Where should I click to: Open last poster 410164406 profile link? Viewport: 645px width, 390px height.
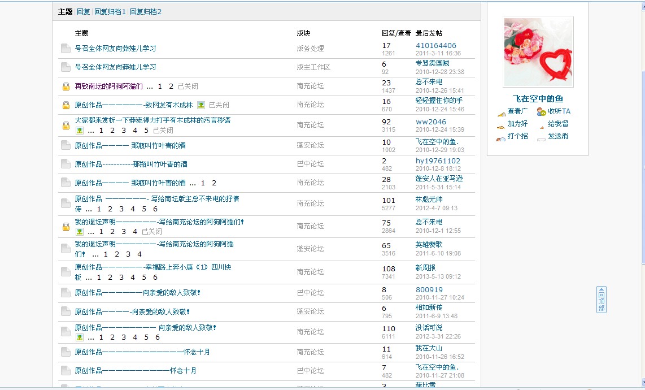(x=435, y=46)
